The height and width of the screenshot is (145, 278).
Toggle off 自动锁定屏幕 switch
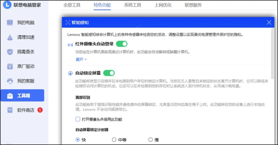(109, 73)
